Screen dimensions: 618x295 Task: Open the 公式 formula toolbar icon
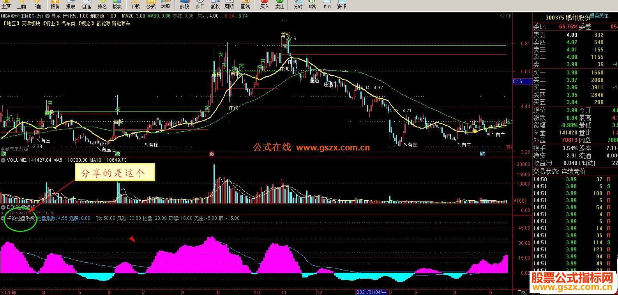click(x=151, y=5)
